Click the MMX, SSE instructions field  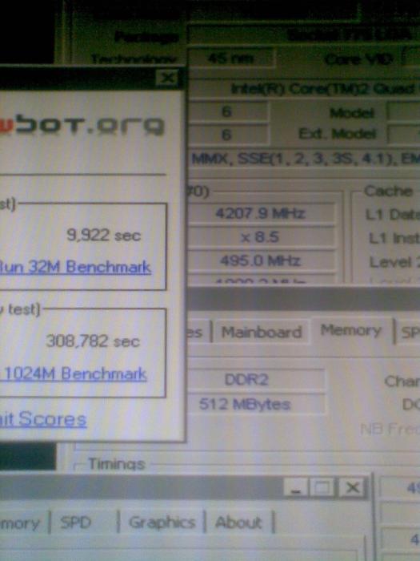coord(303,159)
